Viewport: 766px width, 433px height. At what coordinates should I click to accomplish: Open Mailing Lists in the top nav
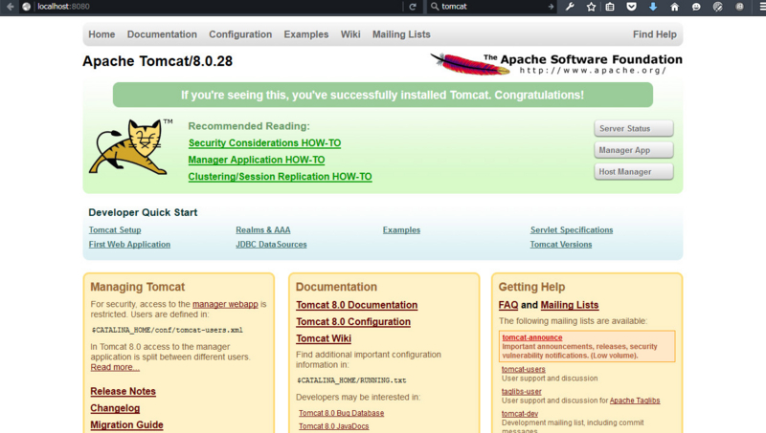401,34
